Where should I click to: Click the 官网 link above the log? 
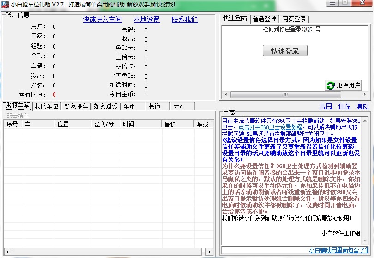coord(326,106)
